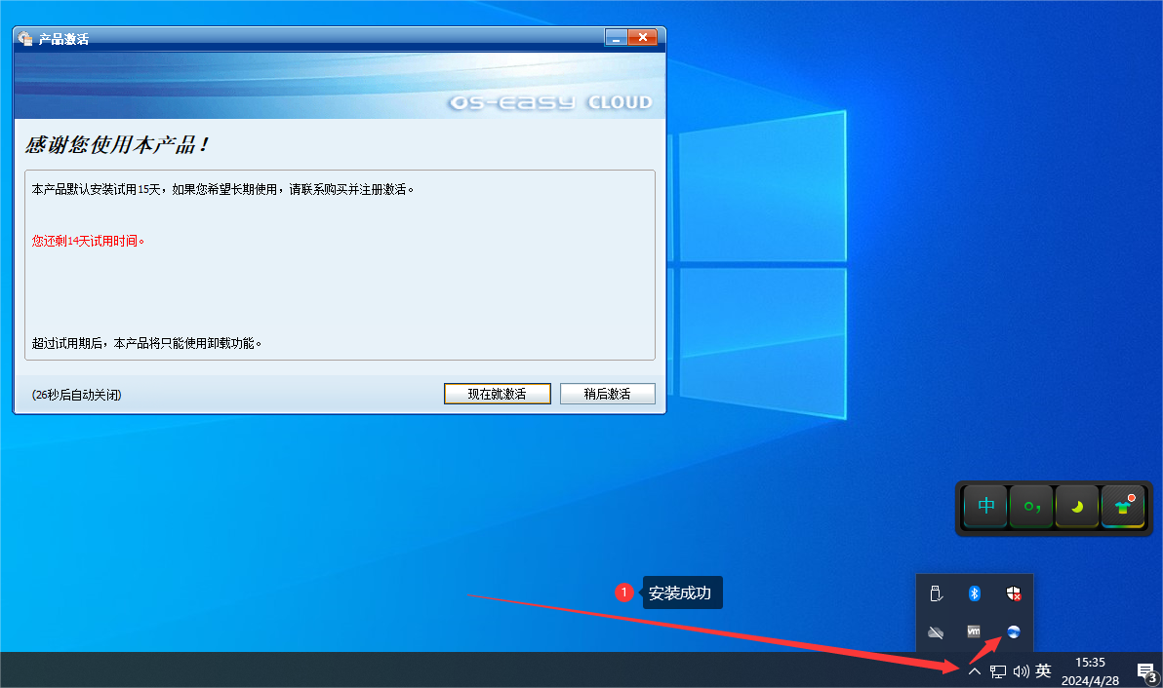Toggle punctuation mode on the IME bar
Viewport: 1163px width, 688px height.
(x=1031, y=507)
